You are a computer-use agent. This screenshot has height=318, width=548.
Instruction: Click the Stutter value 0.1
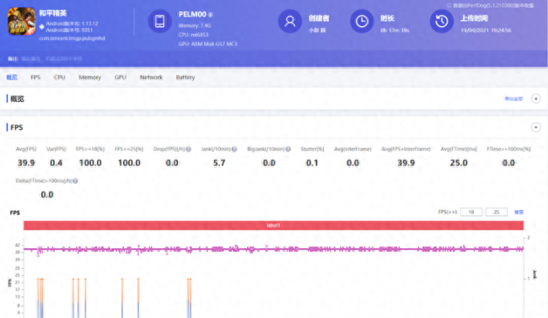pos(312,163)
